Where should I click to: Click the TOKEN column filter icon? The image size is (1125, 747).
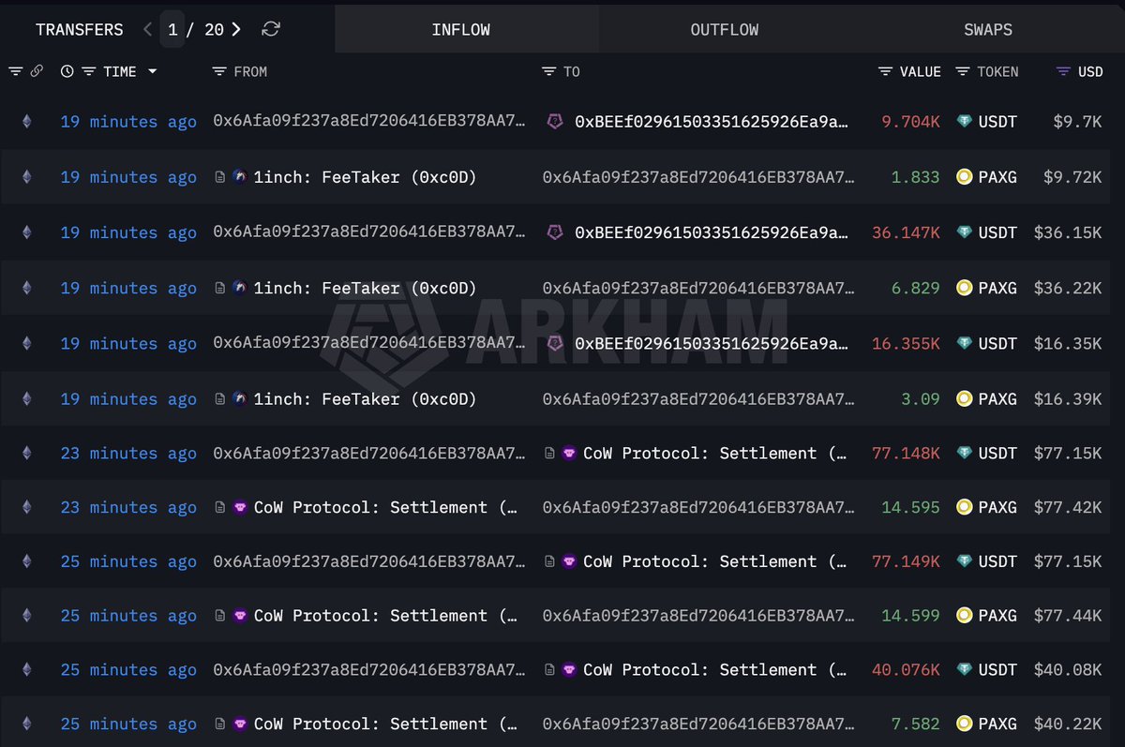point(963,71)
